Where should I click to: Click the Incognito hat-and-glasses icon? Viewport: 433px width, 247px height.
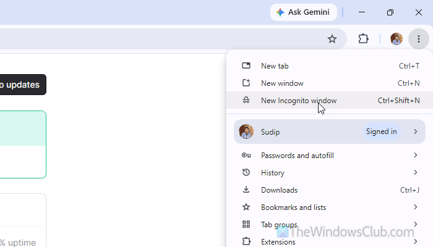246,100
